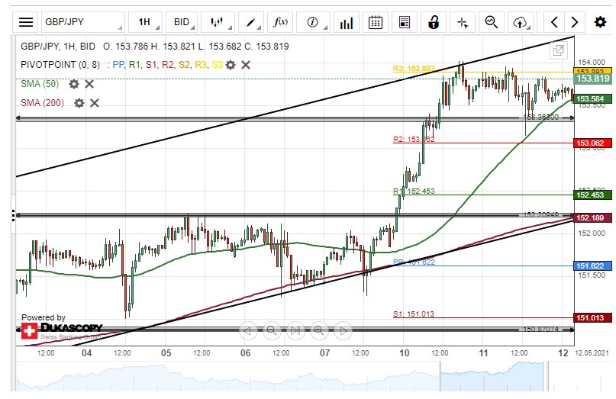Click the SMA (50) legend label
This screenshot has height=399, width=616.
pos(40,84)
